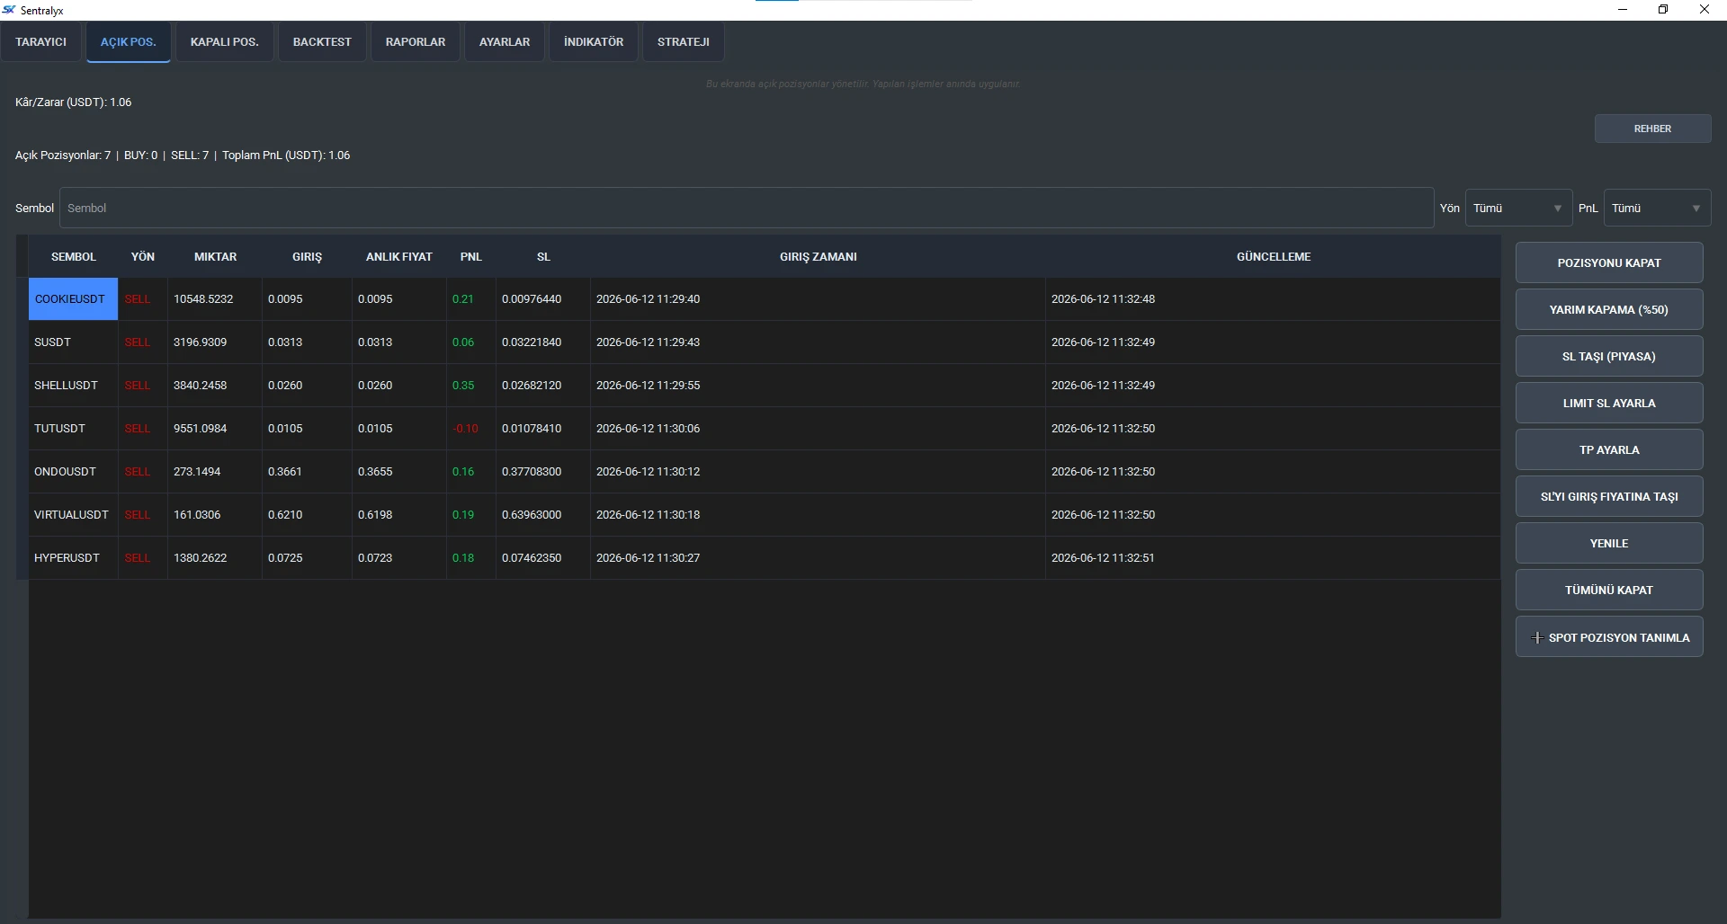Click ONDOUSDT stop-loss value 0.37708300

(x=532, y=472)
